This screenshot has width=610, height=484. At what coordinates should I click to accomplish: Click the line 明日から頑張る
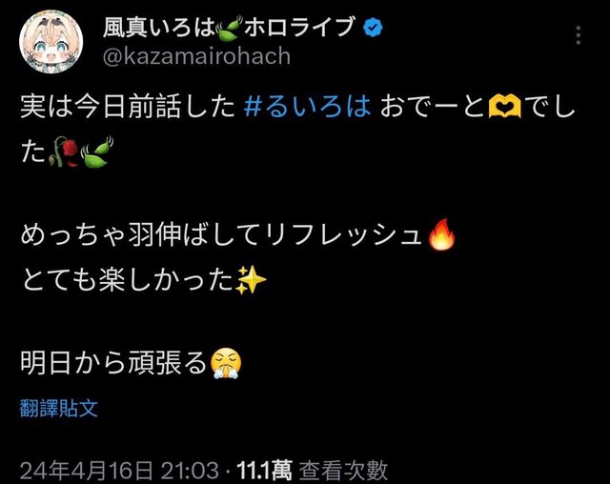113,364
